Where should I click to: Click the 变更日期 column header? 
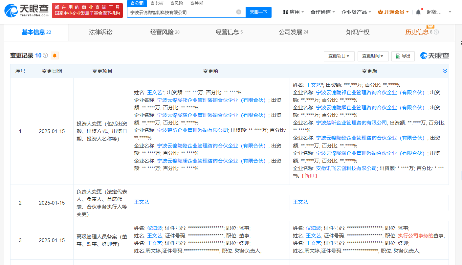pyautogui.click(x=52, y=71)
